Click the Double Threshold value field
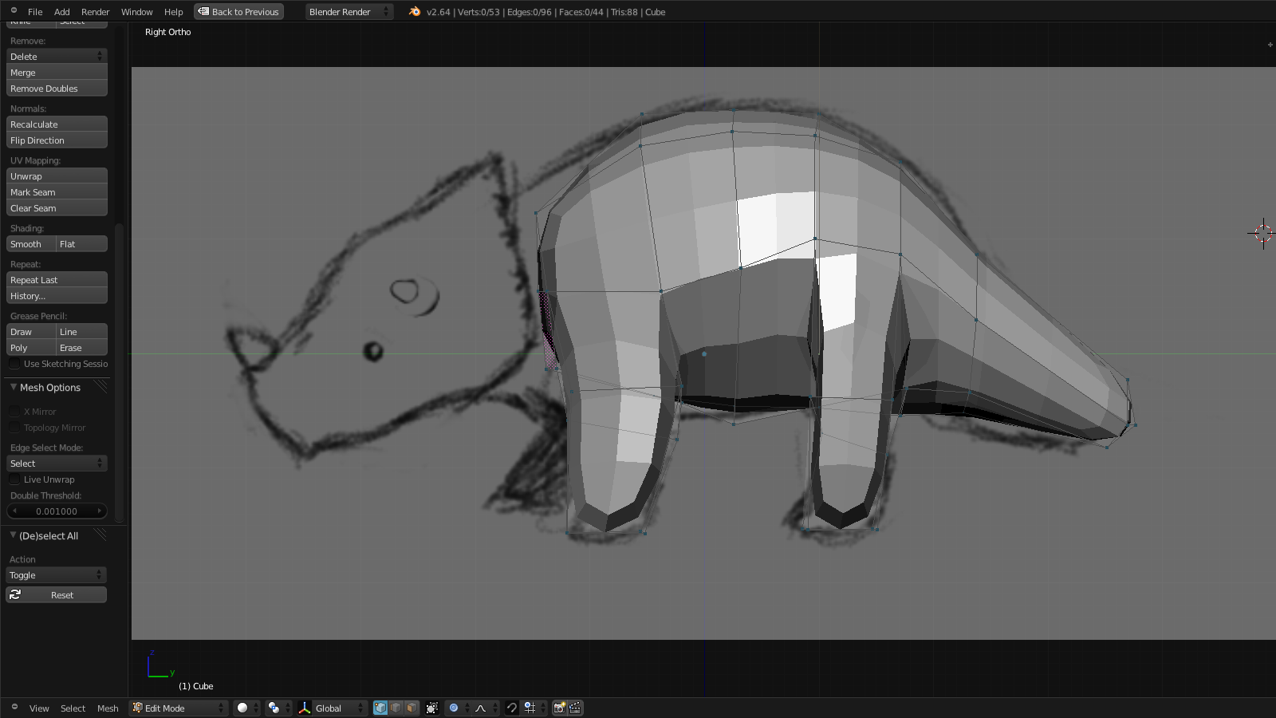Viewport: 1276px width, 718px height. [57, 511]
